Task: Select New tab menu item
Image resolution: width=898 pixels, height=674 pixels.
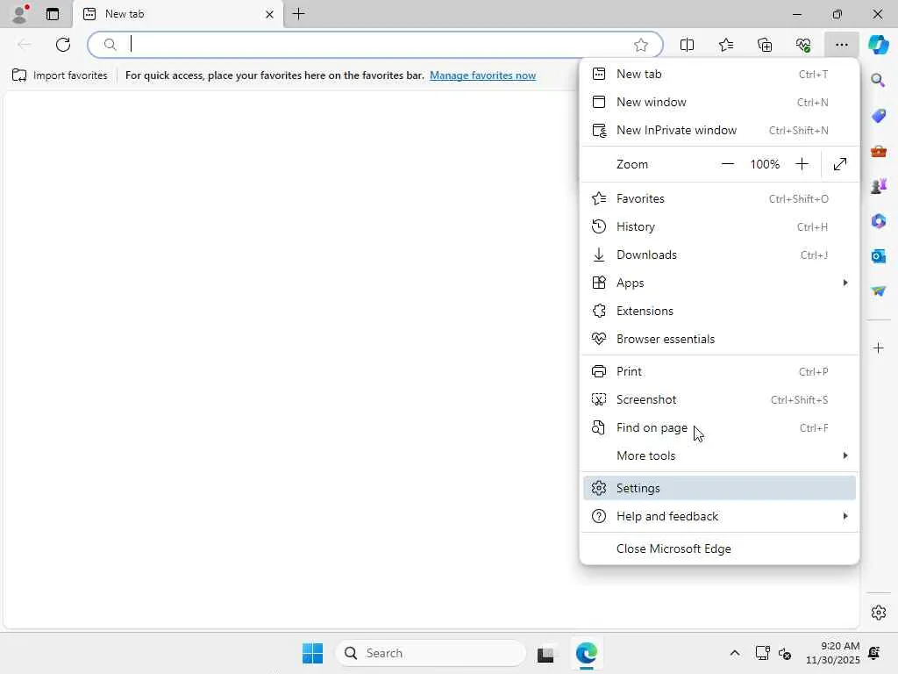Action: pos(719,74)
